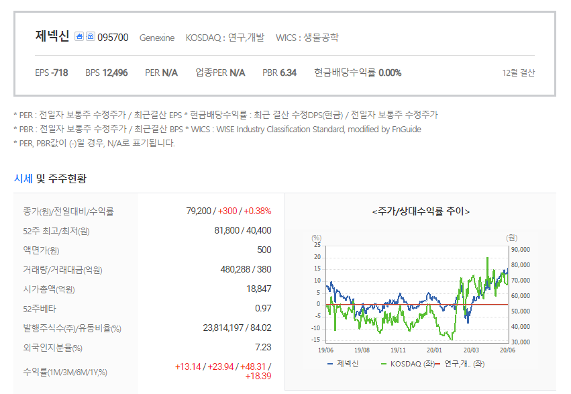Viewport: 571px width, 394px height.
Task: Click the phone icon beside 제넥신
Action: [91, 36]
